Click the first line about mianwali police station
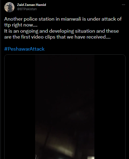 coord(63,19)
